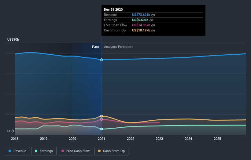The width and height of the screenshot is (251, 160).
Task: Click the 2024 x-axis label
Action: [188, 139]
